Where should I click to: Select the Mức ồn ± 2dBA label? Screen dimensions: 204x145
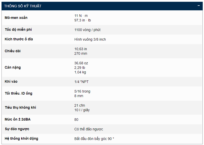click(x=18, y=120)
